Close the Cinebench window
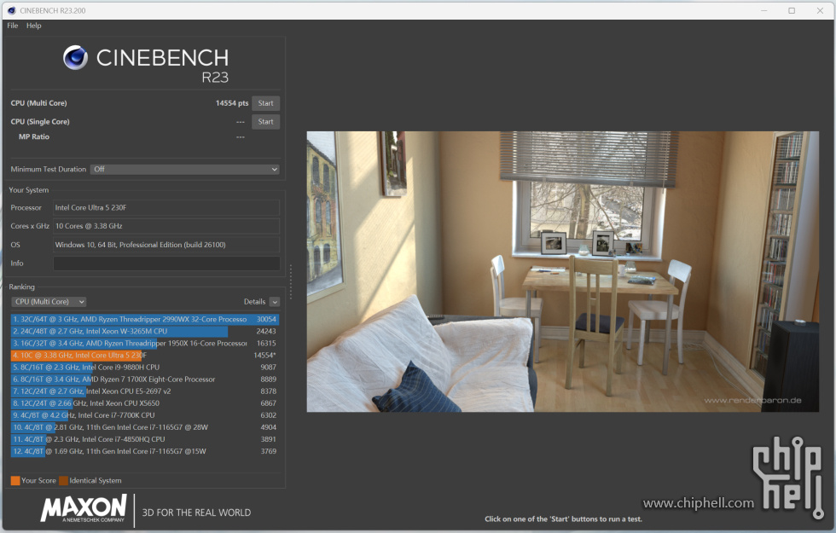Viewport: 836px width, 533px height. [820, 10]
